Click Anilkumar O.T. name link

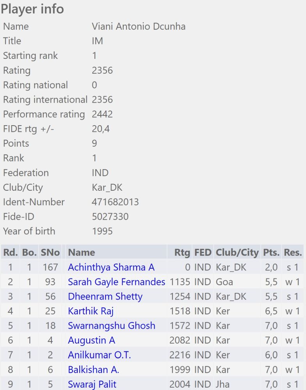coord(100,355)
